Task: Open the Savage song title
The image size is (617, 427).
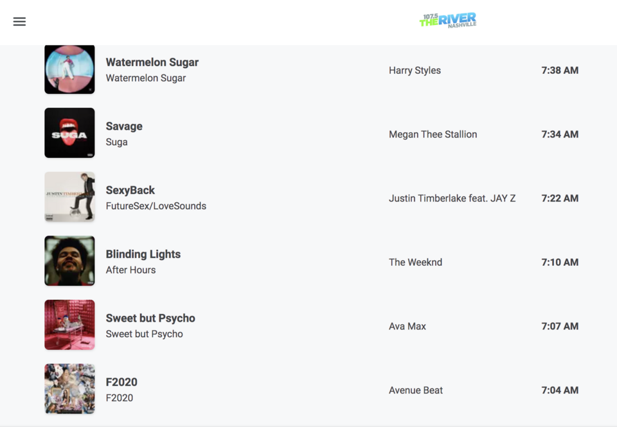Action: tap(124, 126)
